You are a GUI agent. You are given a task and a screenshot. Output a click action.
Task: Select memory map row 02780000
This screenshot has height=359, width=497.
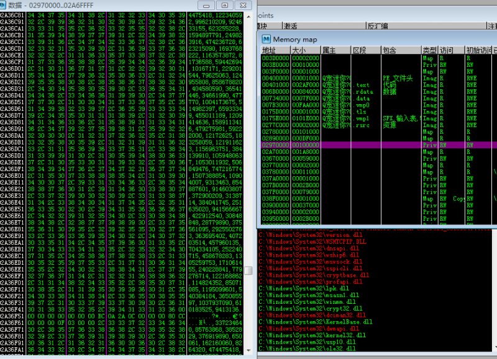(x=379, y=131)
